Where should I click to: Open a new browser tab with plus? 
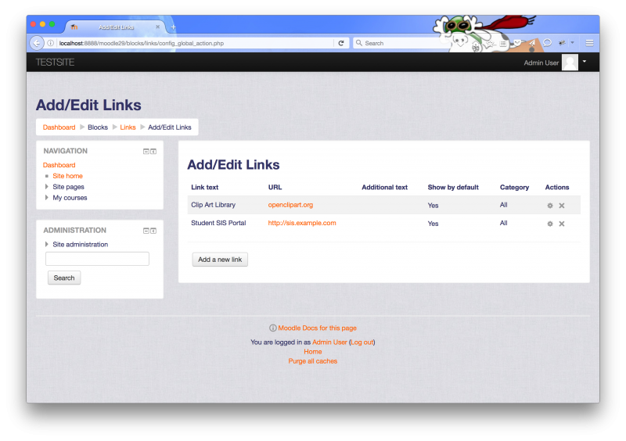click(173, 27)
